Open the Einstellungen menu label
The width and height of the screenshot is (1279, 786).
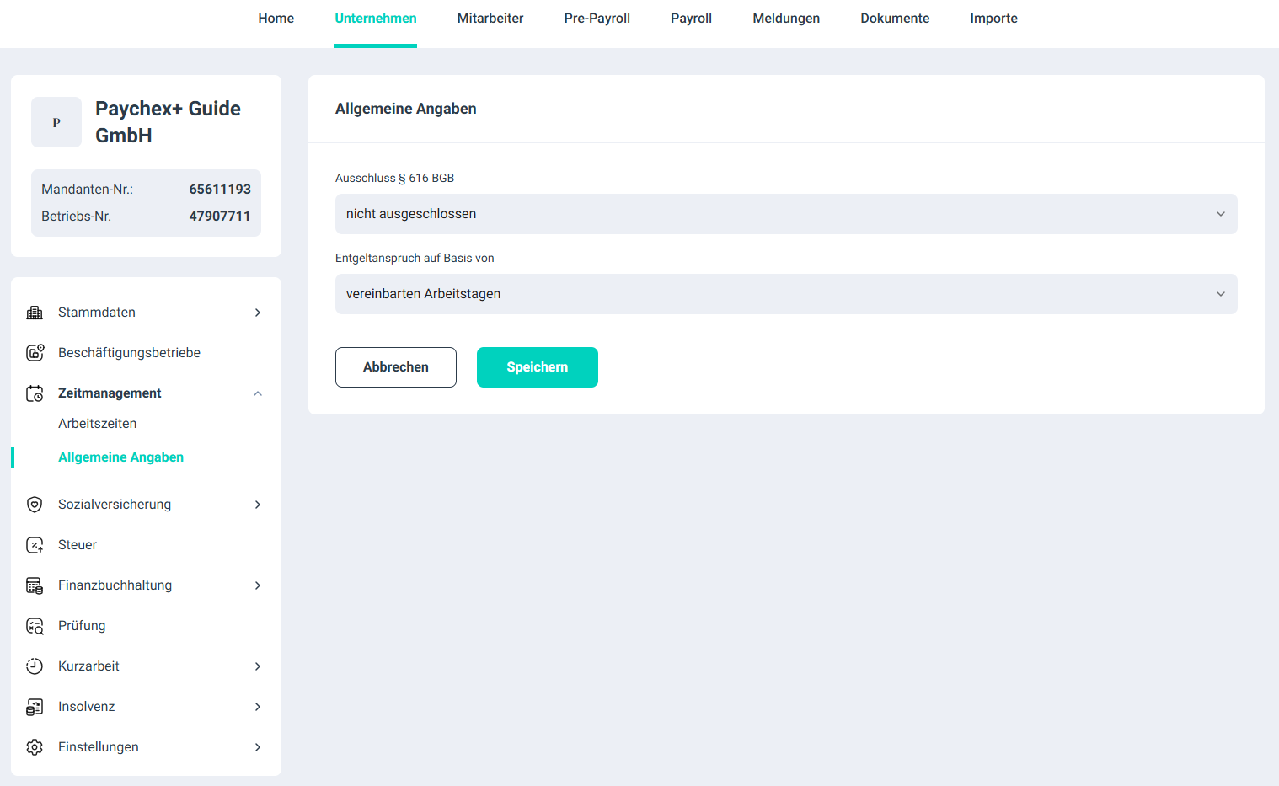(99, 747)
